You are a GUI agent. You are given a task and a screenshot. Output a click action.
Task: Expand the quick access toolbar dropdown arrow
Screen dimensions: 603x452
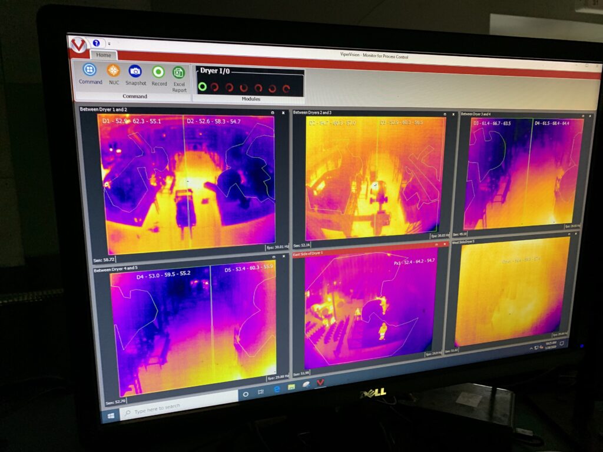coord(108,44)
